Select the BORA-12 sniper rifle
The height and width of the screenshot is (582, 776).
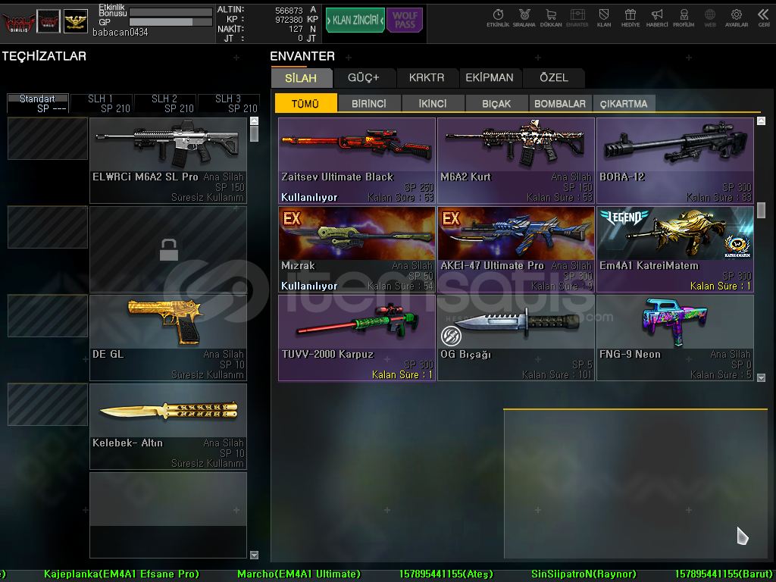click(x=675, y=161)
